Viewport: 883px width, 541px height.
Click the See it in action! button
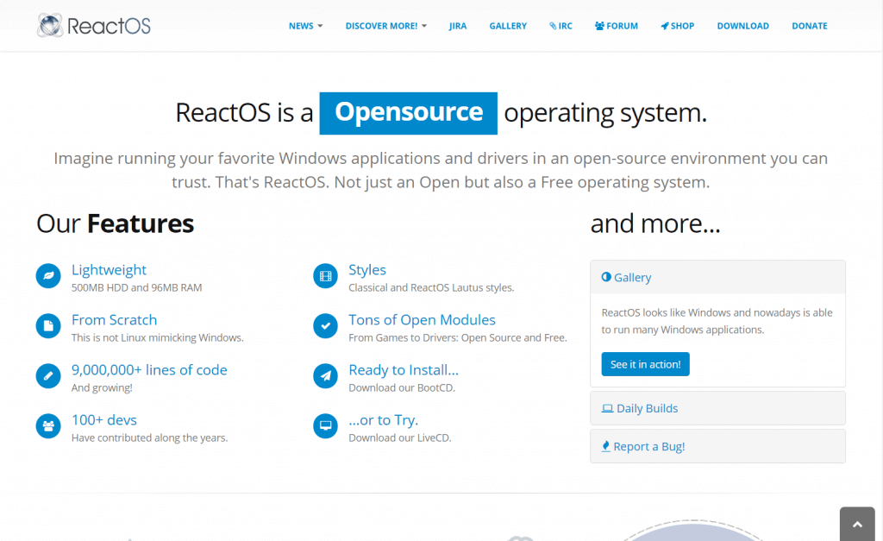[645, 364]
